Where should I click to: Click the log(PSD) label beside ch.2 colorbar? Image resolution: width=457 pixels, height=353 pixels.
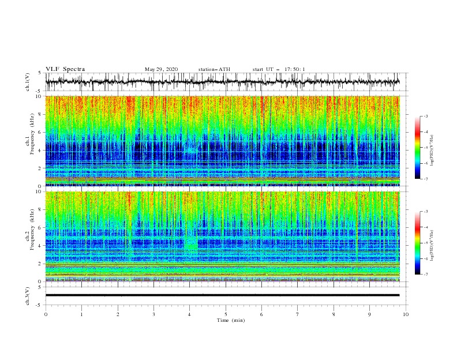432,246
